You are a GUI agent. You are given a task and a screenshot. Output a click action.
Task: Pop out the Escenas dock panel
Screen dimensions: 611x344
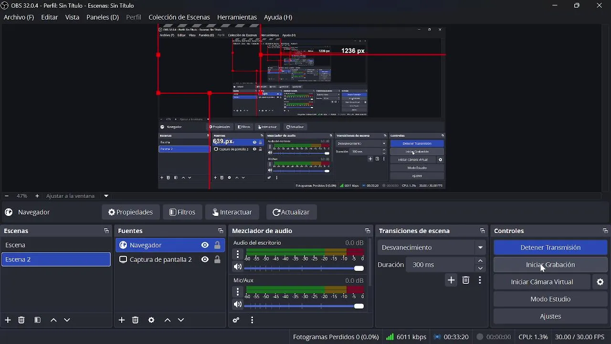106,231
